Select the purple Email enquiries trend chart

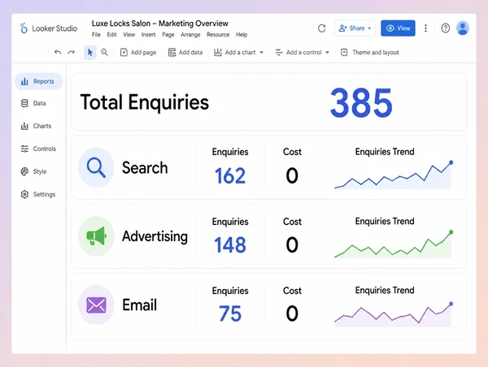point(394,314)
